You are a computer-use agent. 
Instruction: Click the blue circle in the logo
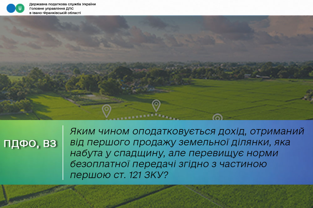click(11, 8)
